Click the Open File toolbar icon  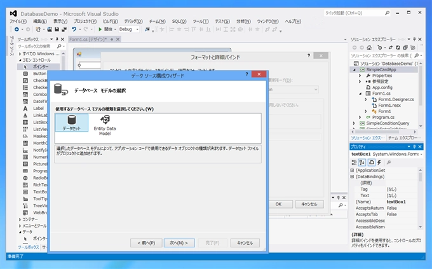50,29
